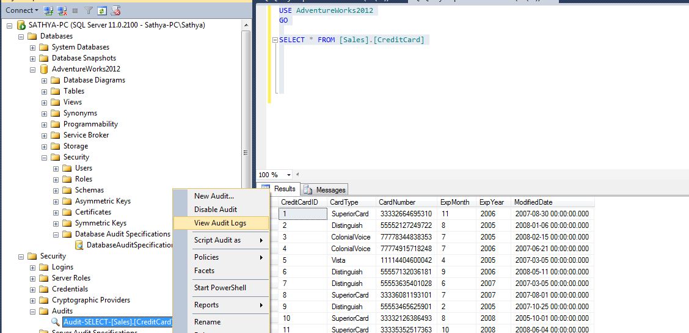
Task: Collapse the Audits node
Action: [32, 311]
